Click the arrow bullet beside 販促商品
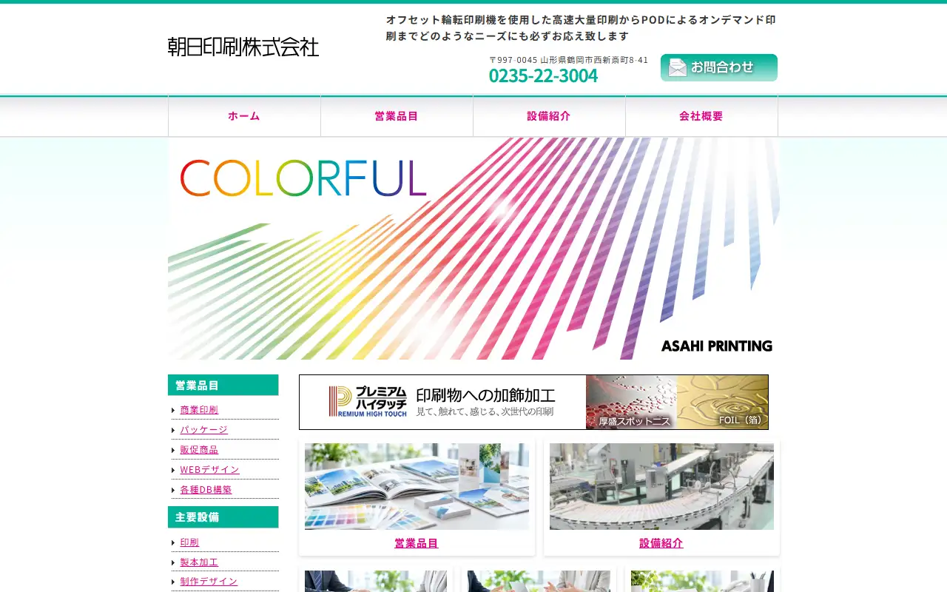The image size is (947, 592). [x=173, y=451]
